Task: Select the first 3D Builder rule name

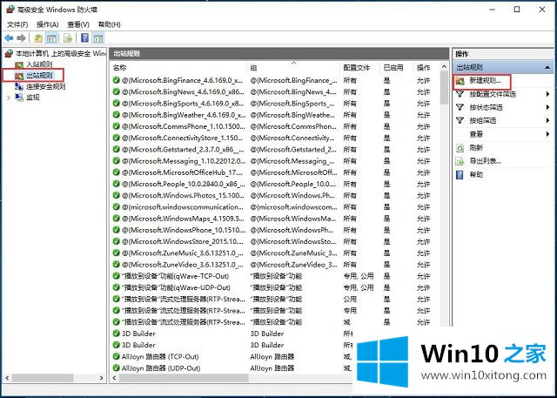Action: [138, 334]
